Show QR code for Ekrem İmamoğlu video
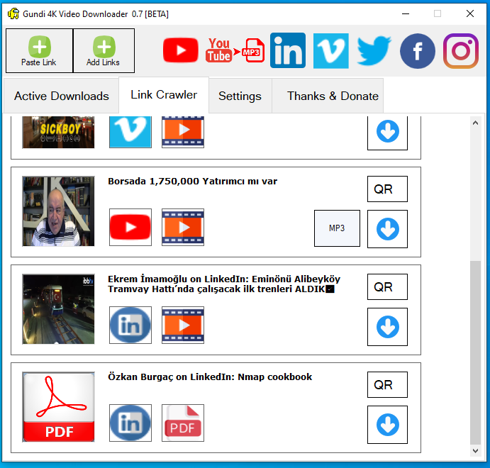Viewport: 490px width, 468px height. pos(387,286)
